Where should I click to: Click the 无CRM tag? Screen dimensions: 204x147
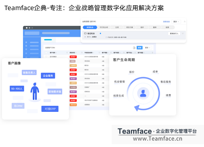click(x=18, y=106)
